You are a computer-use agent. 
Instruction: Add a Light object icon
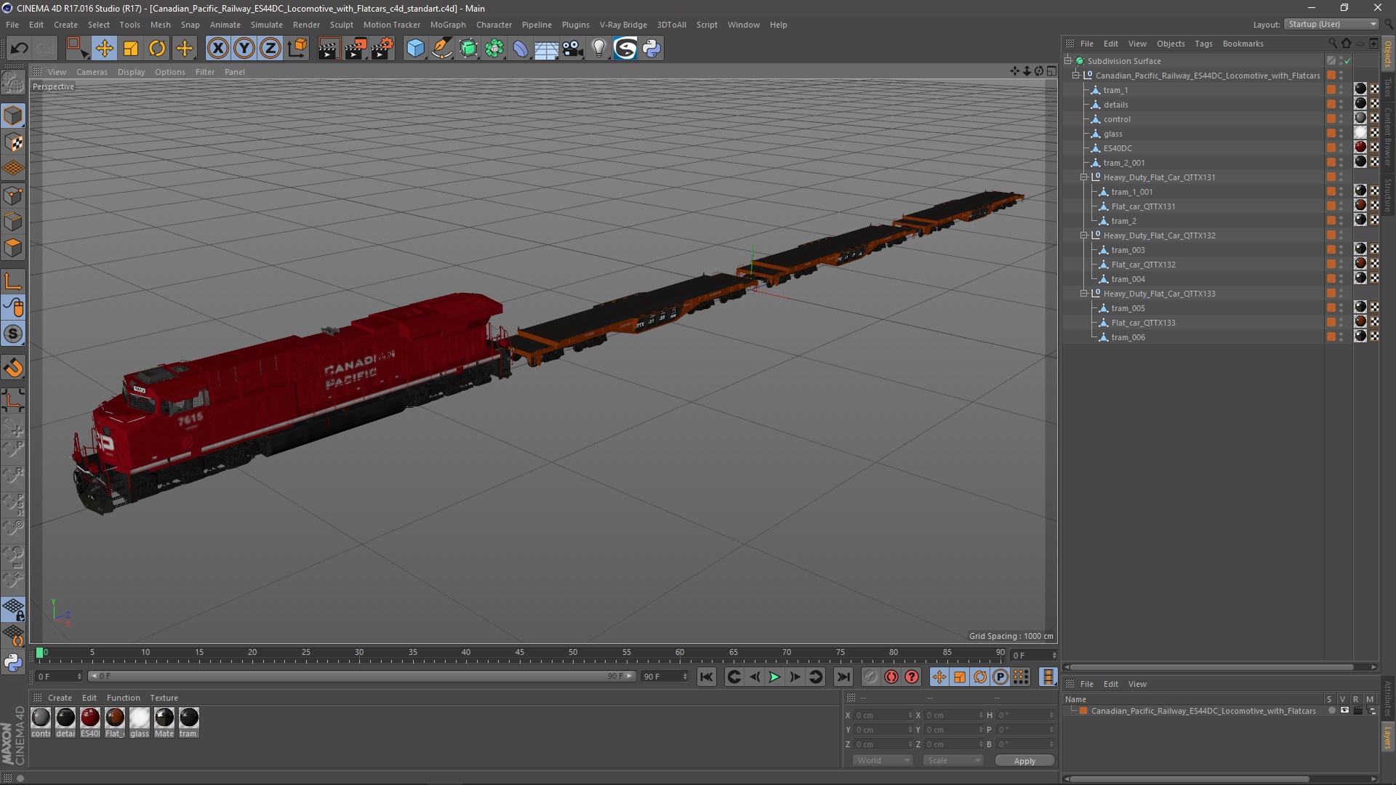coord(599,49)
